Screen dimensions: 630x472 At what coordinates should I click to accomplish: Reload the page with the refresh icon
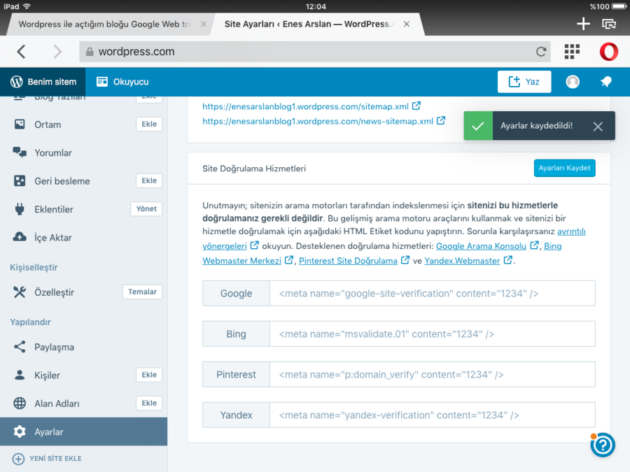(x=541, y=51)
